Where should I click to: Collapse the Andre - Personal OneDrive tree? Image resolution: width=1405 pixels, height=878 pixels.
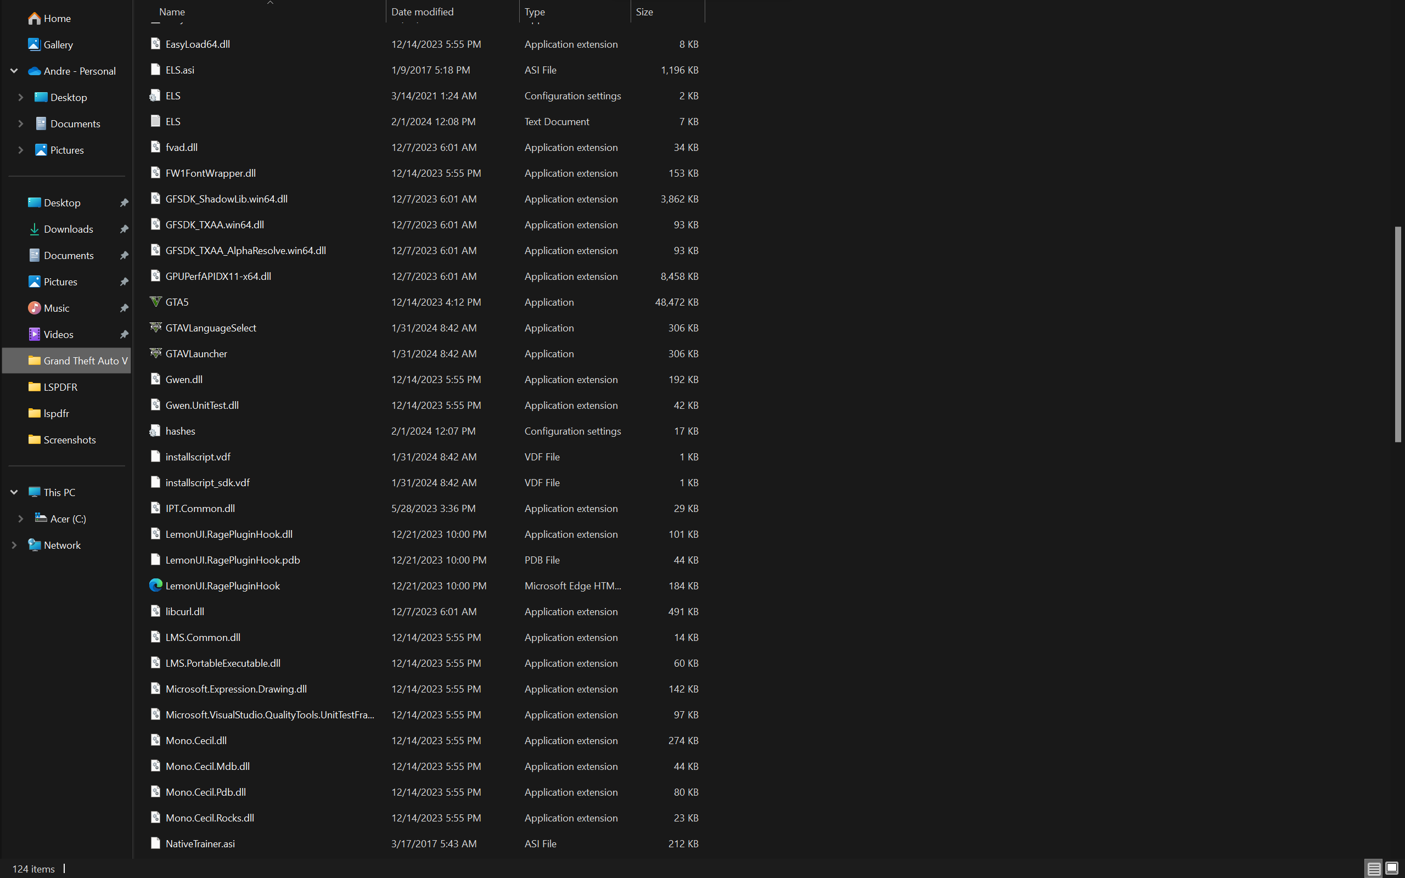[x=14, y=71]
